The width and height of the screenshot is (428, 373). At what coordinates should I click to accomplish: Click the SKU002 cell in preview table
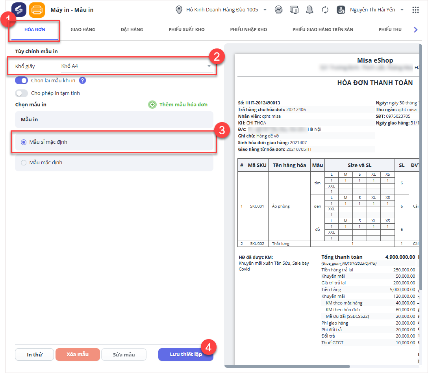[257, 243]
